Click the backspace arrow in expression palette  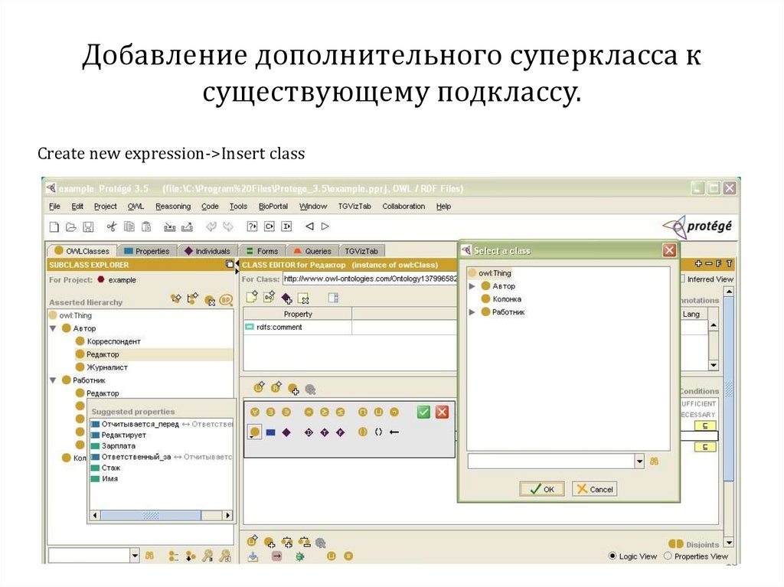pyautogui.click(x=394, y=432)
